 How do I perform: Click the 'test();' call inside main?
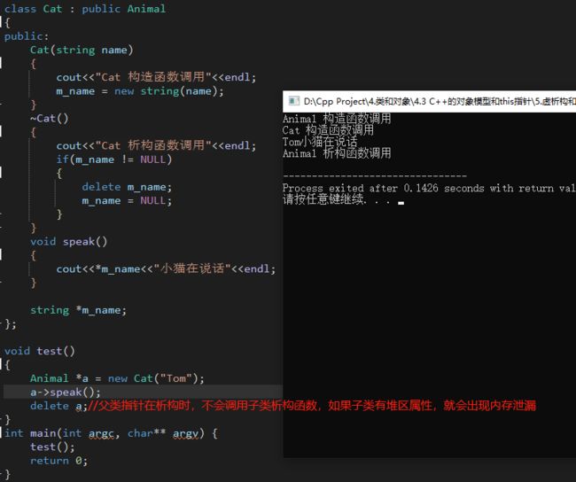(x=52, y=447)
